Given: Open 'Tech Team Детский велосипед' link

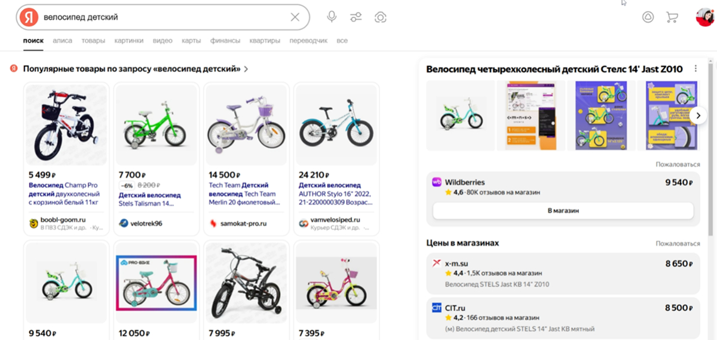Looking at the screenshot, I should click(x=244, y=194).
